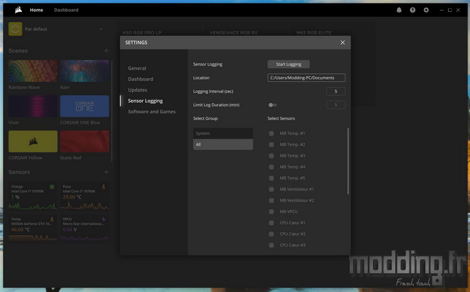470x292 pixels.
Task: Toggle the Limit Log Duration switch
Action: click(273, 105)
